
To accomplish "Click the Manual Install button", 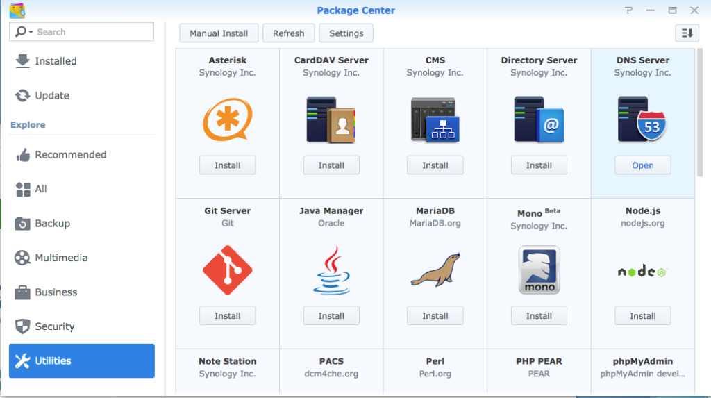I will click(219, 33).
